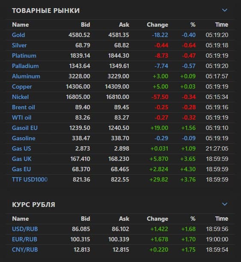Open the WTI oil quote
The width and height of the screenshot is (241, 262).
21,117
